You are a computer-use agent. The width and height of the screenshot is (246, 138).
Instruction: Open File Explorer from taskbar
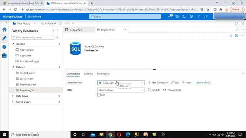[101, 135]
